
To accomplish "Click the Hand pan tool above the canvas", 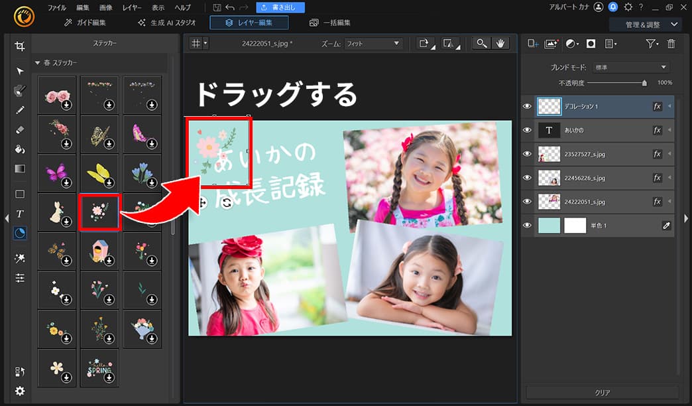I will point(499,44).
